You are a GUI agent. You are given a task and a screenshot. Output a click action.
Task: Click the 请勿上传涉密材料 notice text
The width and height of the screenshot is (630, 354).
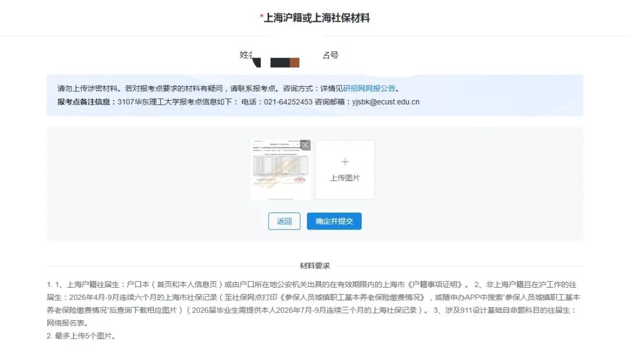(x=87, y=88)
